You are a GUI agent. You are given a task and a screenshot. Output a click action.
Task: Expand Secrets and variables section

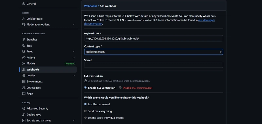[x=73, y=120]
